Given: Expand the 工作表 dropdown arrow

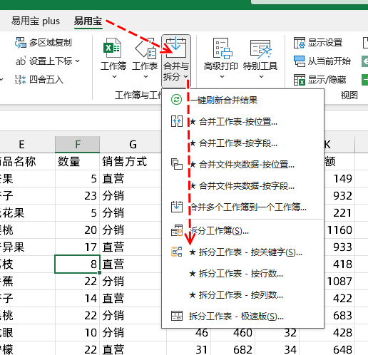Looking at the screenshot, I should (145, 77).
